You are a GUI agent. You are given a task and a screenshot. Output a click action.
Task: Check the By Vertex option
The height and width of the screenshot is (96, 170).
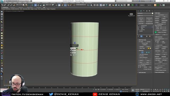(139, 56)
